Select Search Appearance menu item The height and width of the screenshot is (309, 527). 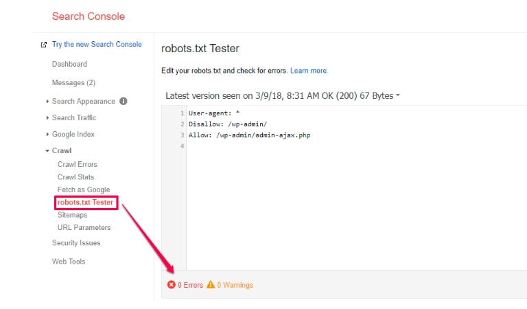[83, 101]
